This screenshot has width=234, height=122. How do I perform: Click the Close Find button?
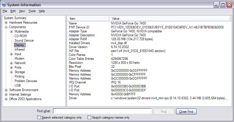[x=186, y=112]
